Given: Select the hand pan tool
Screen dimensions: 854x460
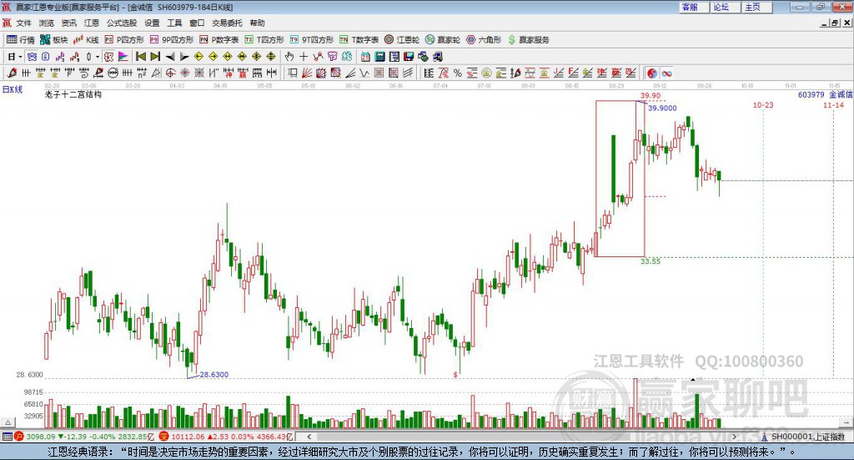Looking at the screenshot, I should pyautogui.click(x=289, y=57).
